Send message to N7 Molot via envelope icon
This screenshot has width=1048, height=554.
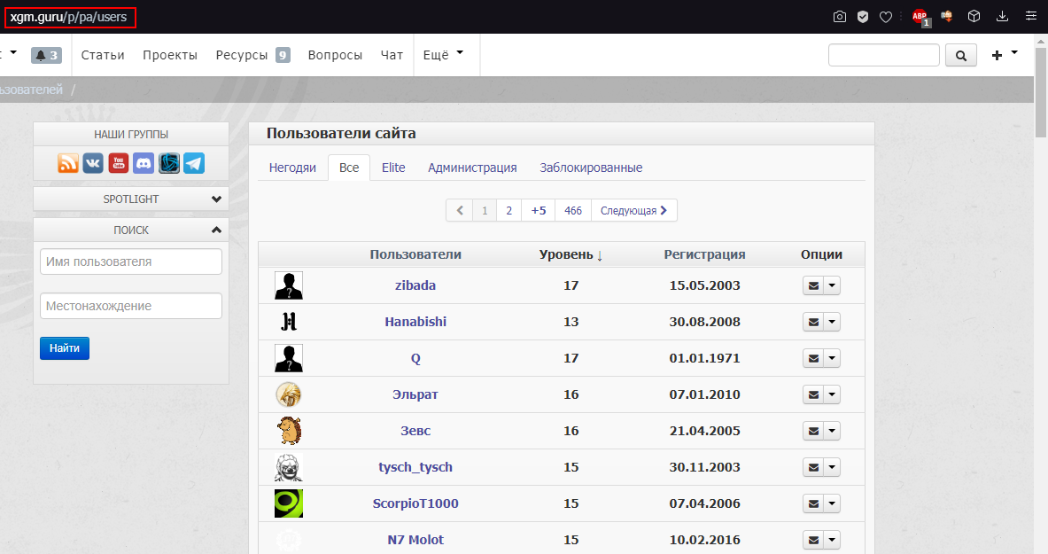(813, 540)
